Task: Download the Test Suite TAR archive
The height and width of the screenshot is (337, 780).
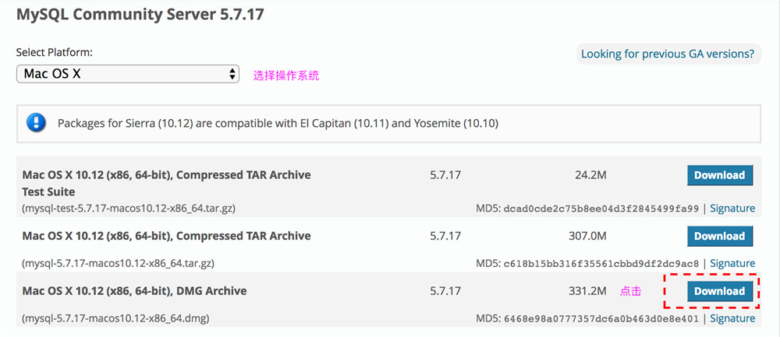Action: tap(719, 175)
